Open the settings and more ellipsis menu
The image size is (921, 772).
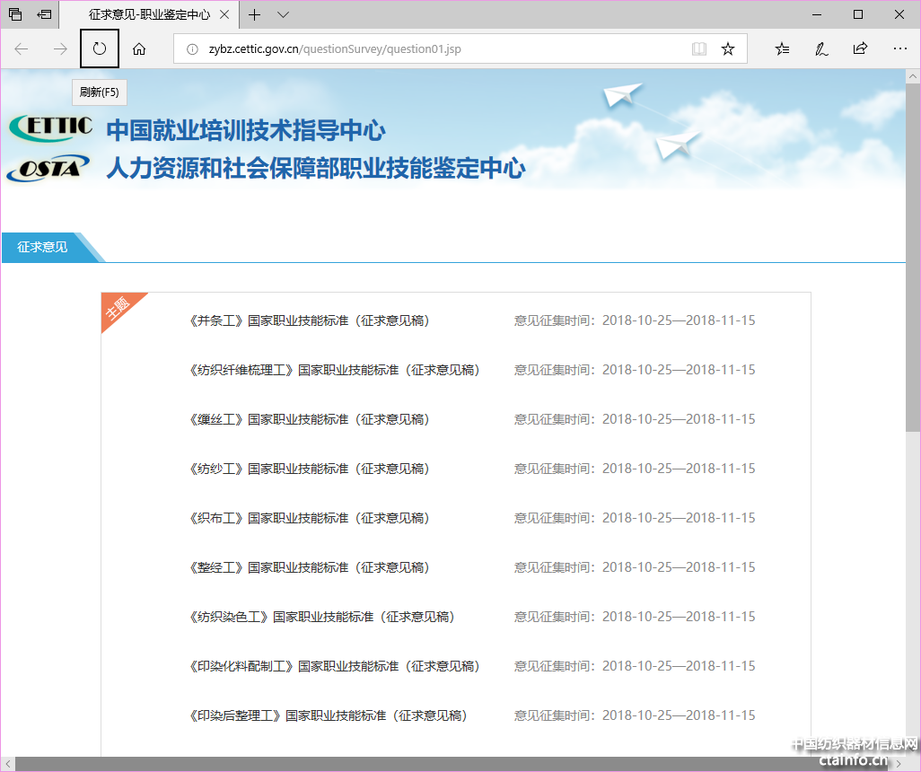click(899, 48)
